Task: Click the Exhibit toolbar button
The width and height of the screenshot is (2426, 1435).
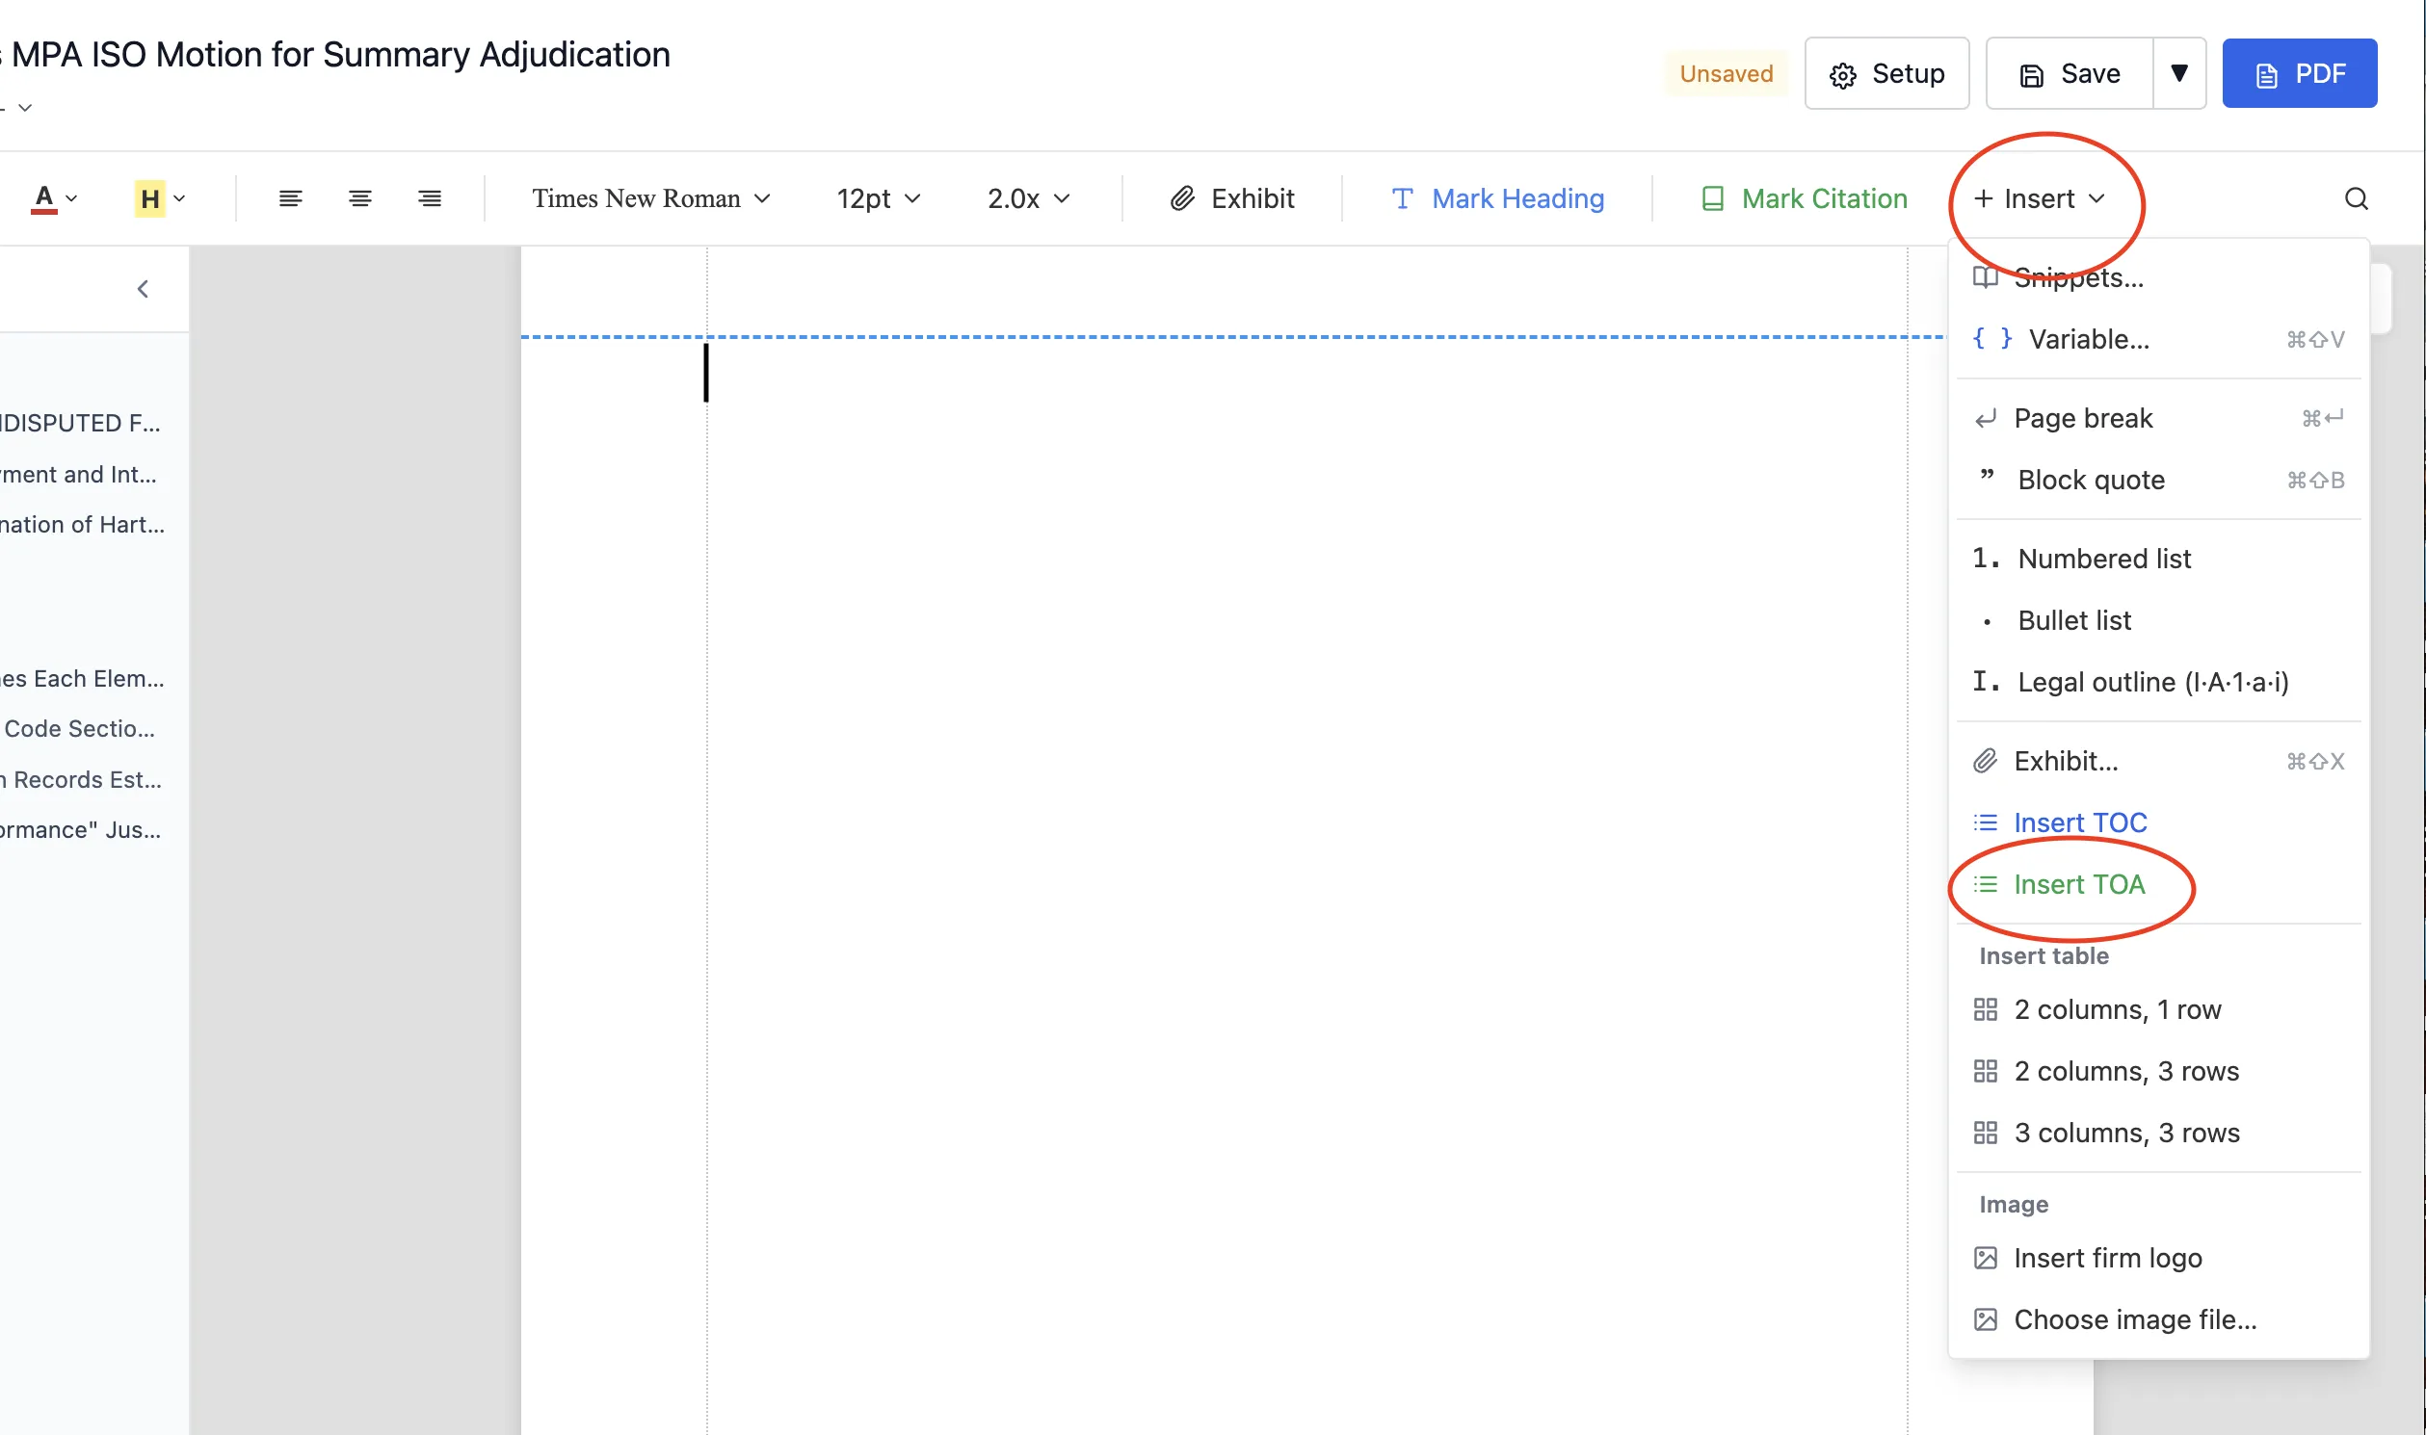Action: pyautogui.click(x=1232, y=198)
